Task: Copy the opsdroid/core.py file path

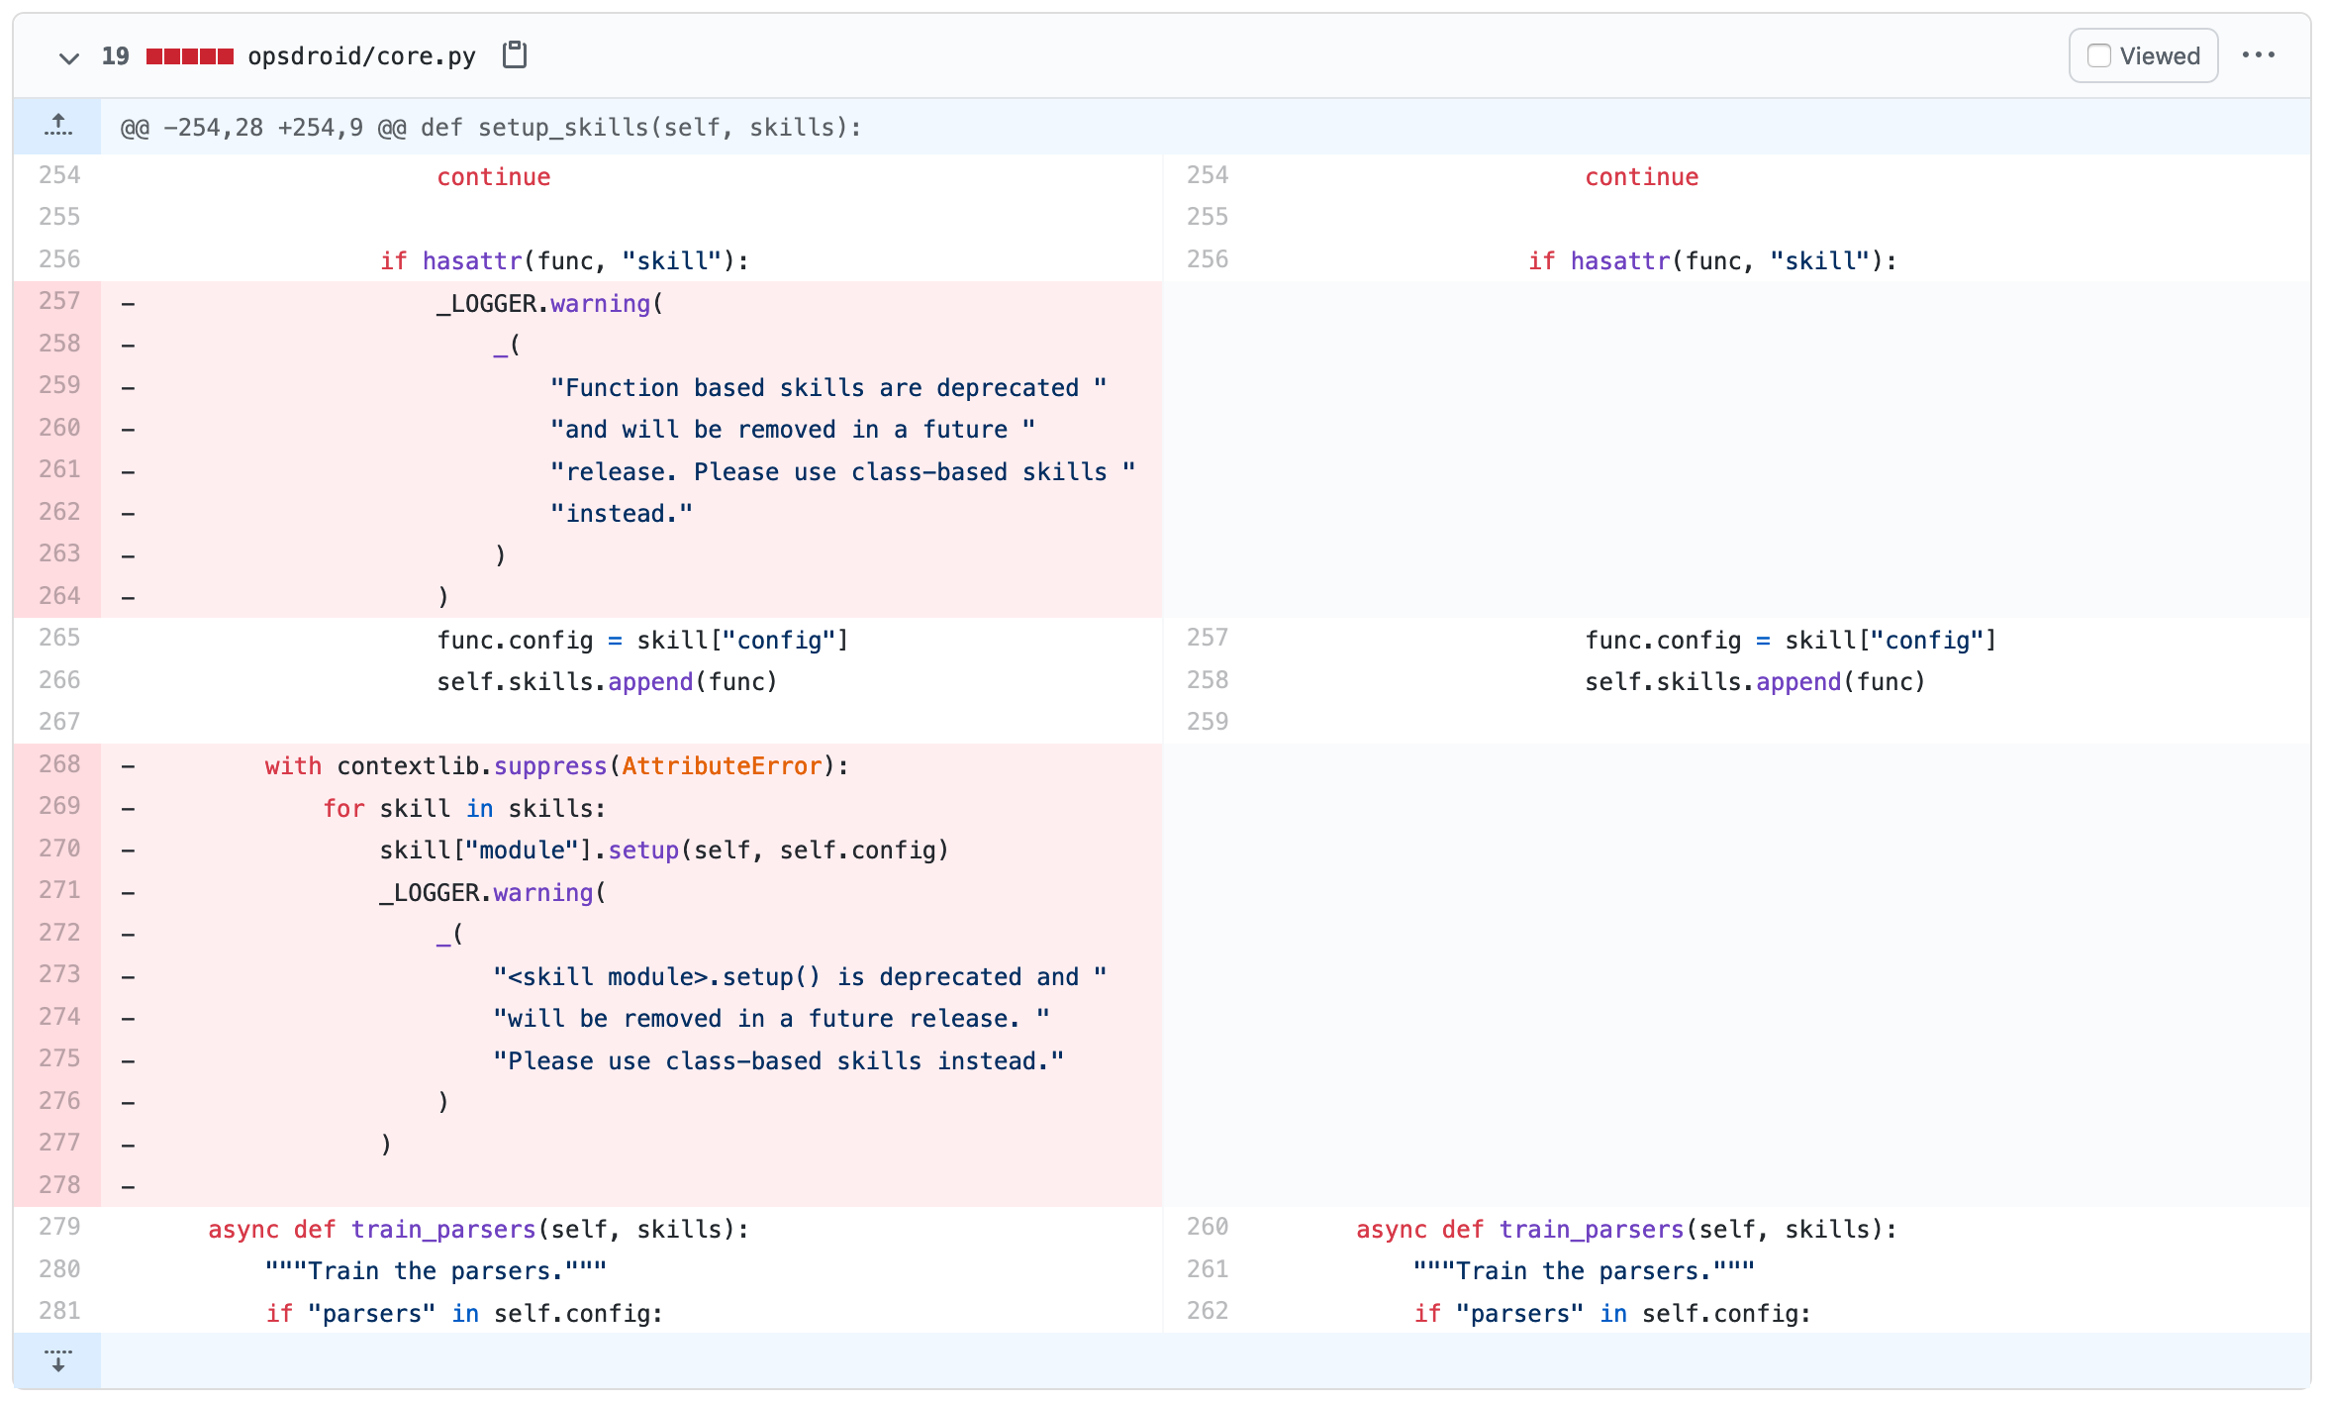Action: (x=514, y=55)
